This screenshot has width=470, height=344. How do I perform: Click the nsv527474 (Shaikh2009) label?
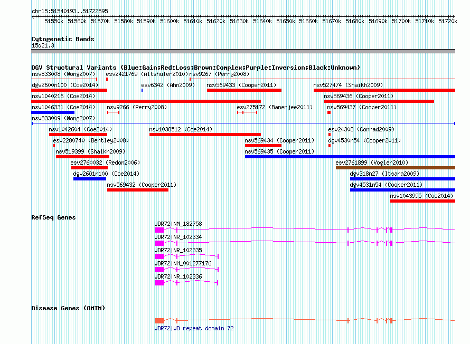coord(348,85)
